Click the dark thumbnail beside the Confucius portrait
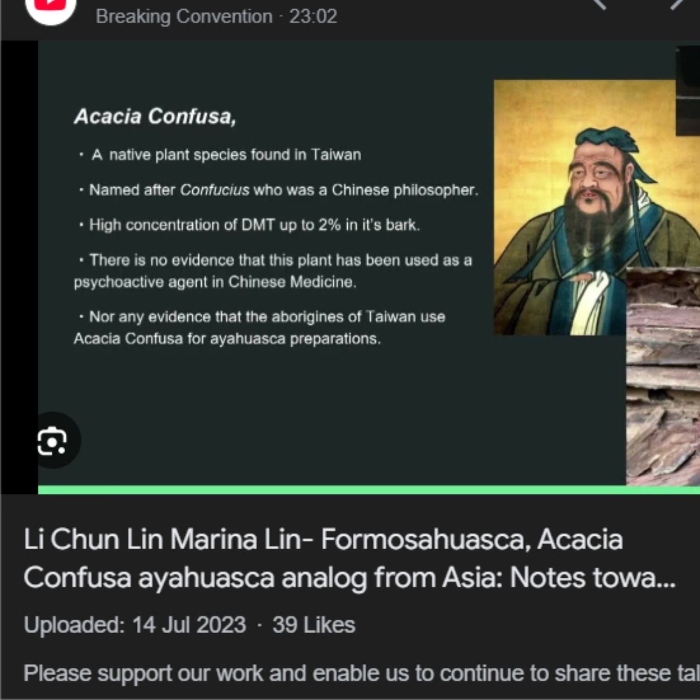The image size is (700, 700). click(x=688, y=91)
